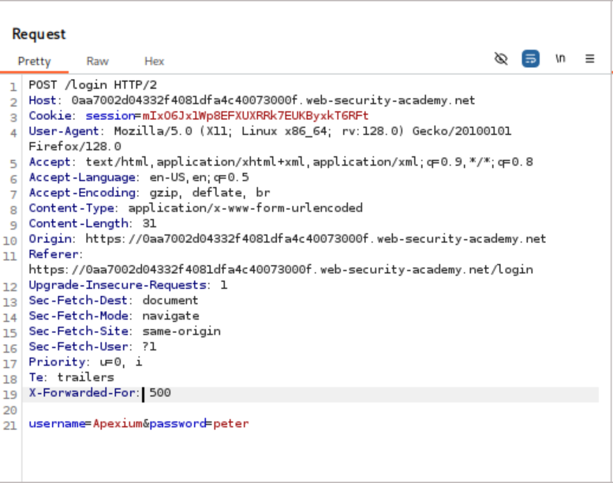This screenshot has height=483, width=613.
Task: Place cursor after X-Forwarded-For value 500
Action: coord(171,393)
